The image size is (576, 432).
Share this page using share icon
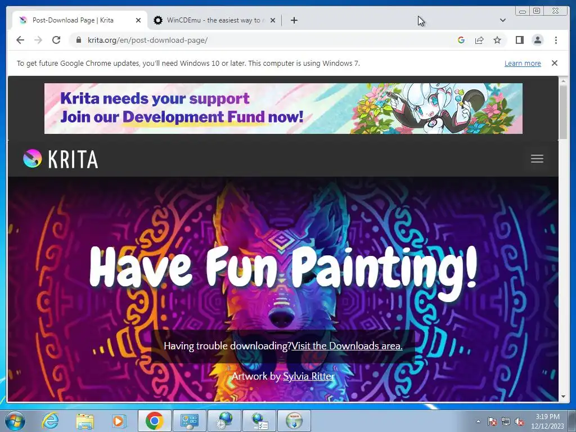[x=479, y=40]
